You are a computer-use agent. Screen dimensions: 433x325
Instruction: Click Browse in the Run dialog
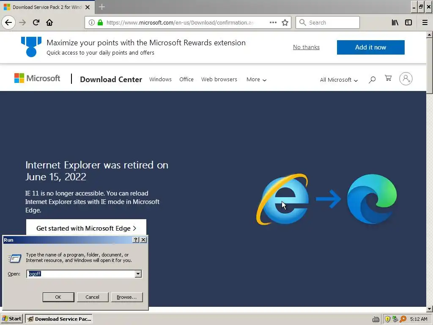coord(127,297)
